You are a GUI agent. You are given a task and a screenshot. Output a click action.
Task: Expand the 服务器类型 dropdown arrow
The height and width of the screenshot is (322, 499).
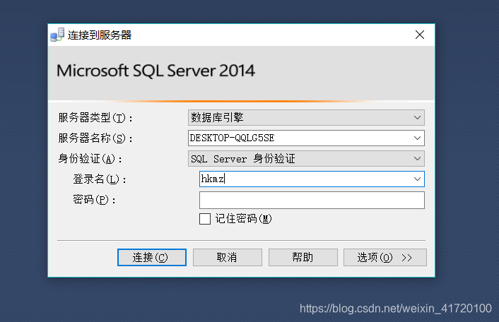(417, 118)
